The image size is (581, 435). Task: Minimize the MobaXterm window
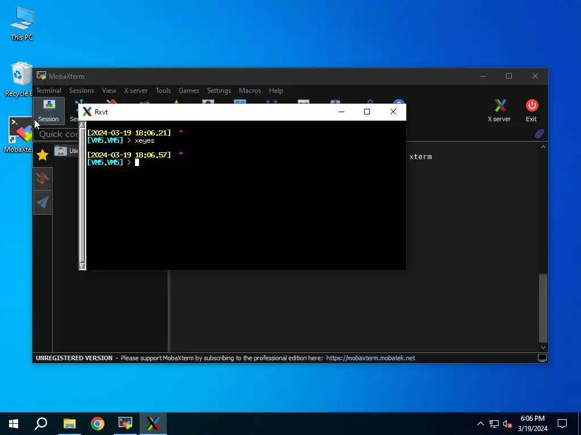point(483,76)
